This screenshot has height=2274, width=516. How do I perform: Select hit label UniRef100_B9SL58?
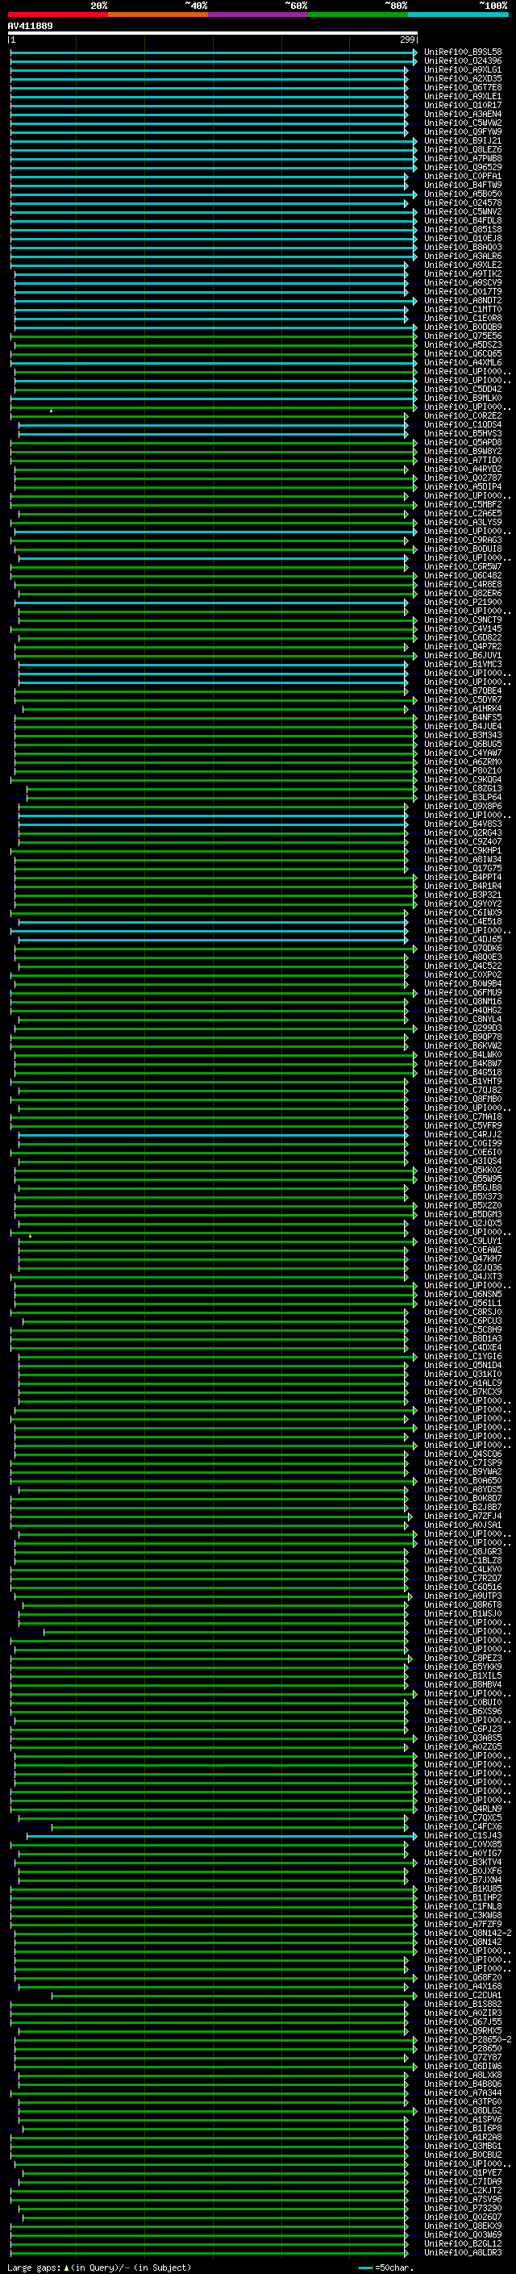coord(463,52)
